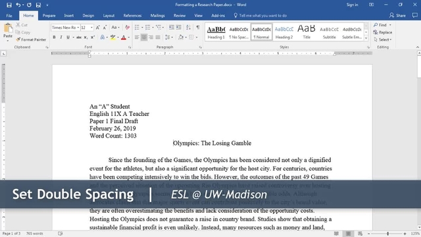
Task: Toggle Bold formatting
Action: 54,38
